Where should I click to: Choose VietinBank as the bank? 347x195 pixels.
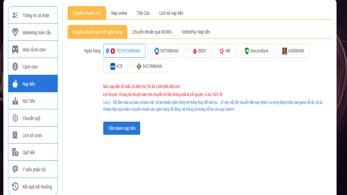click(x=151, y=51)
